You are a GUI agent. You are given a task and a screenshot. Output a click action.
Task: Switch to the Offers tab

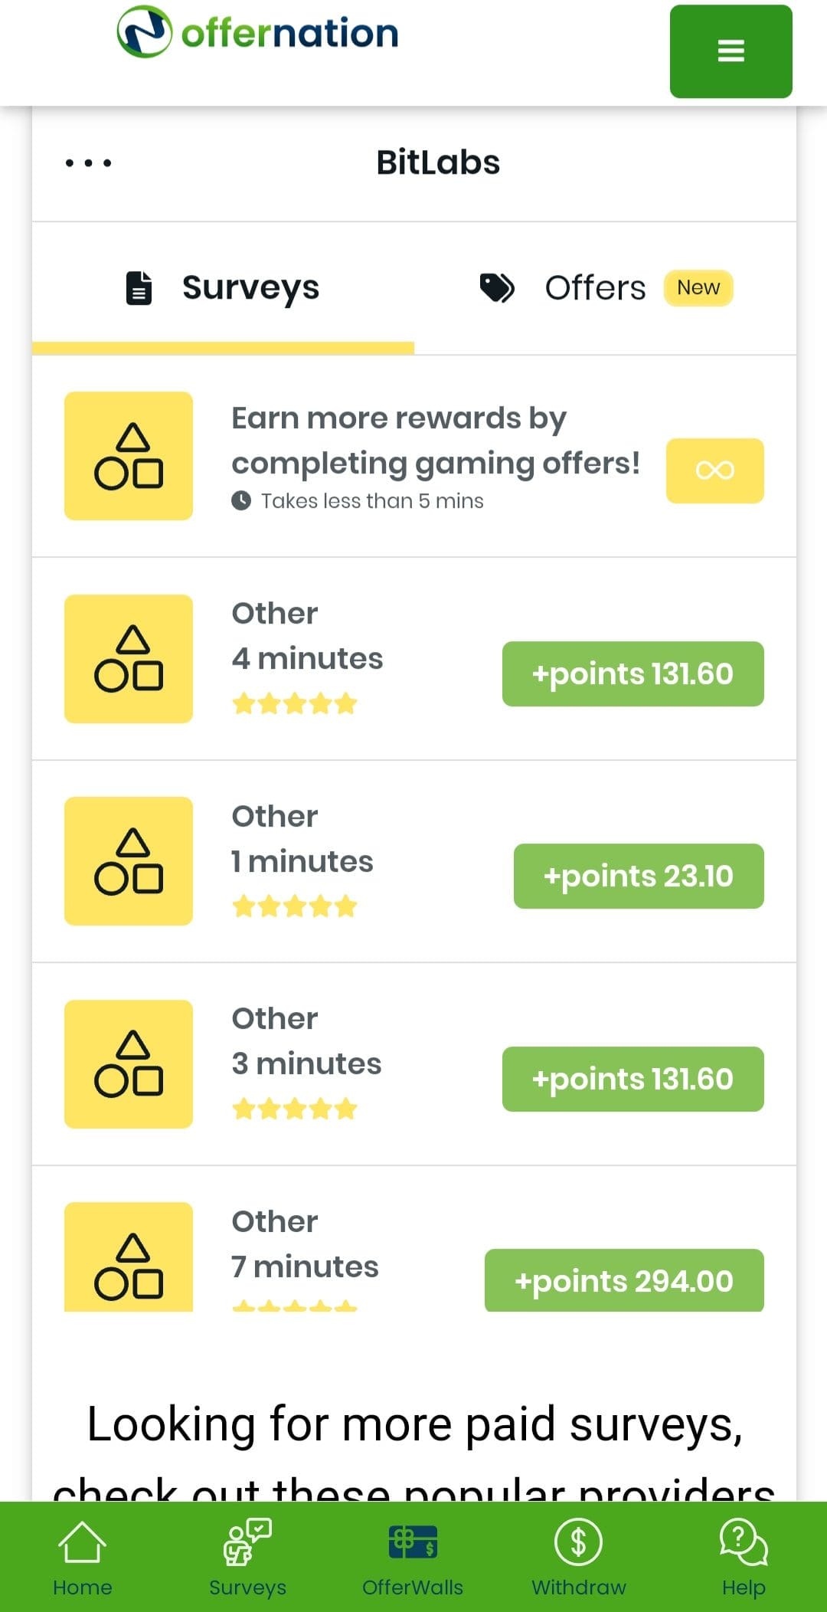[x=594, y=288]
